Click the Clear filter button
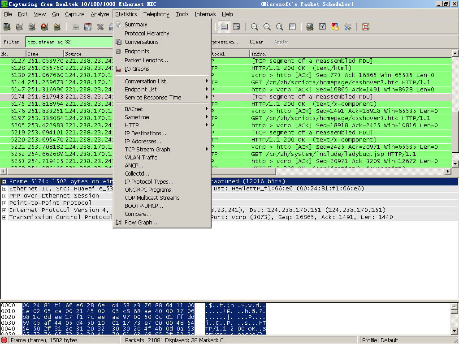The width and height of the screenshot is (459, 344). (x=256, y=42)
